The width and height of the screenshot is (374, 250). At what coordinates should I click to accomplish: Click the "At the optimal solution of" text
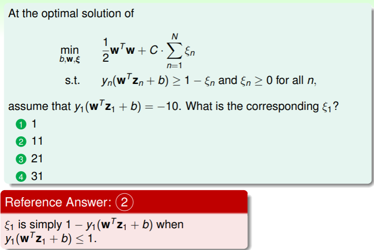71,13
